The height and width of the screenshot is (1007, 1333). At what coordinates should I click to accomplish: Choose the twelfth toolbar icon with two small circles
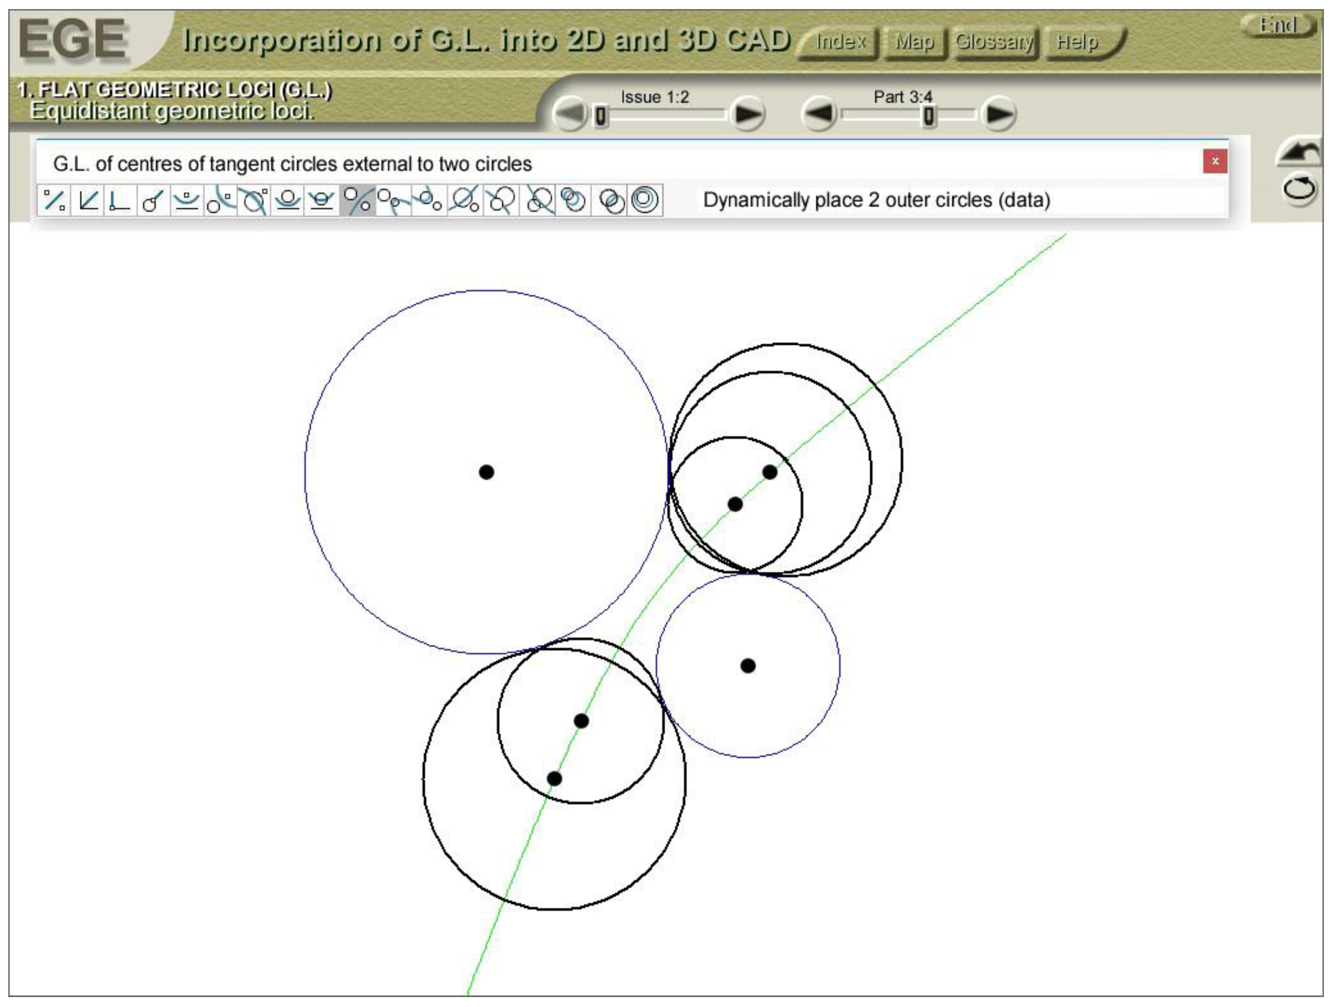pos(429,200)
